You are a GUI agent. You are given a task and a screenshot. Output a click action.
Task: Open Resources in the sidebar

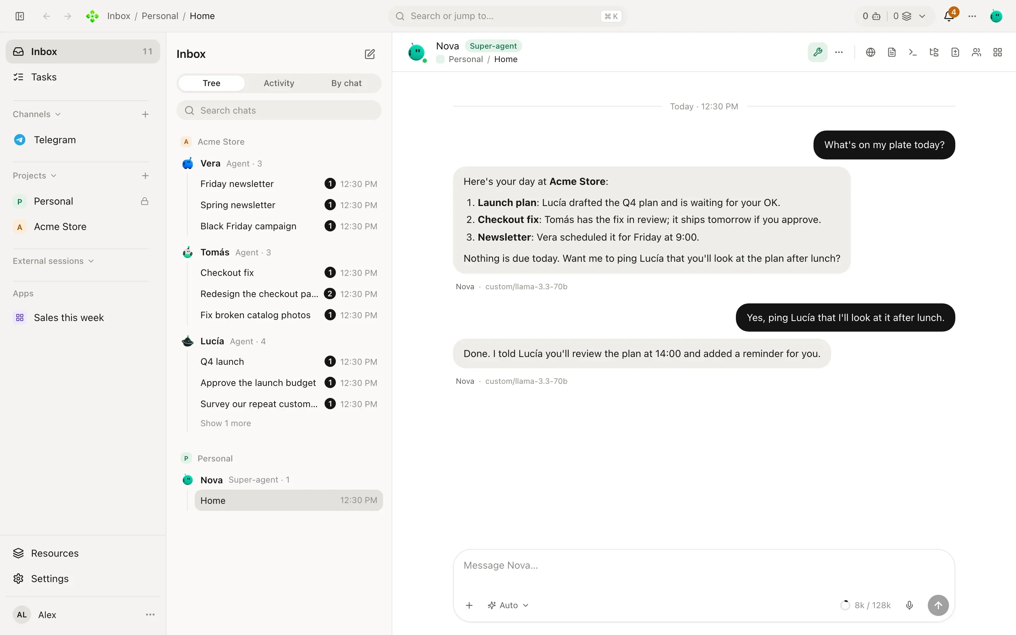83,553
